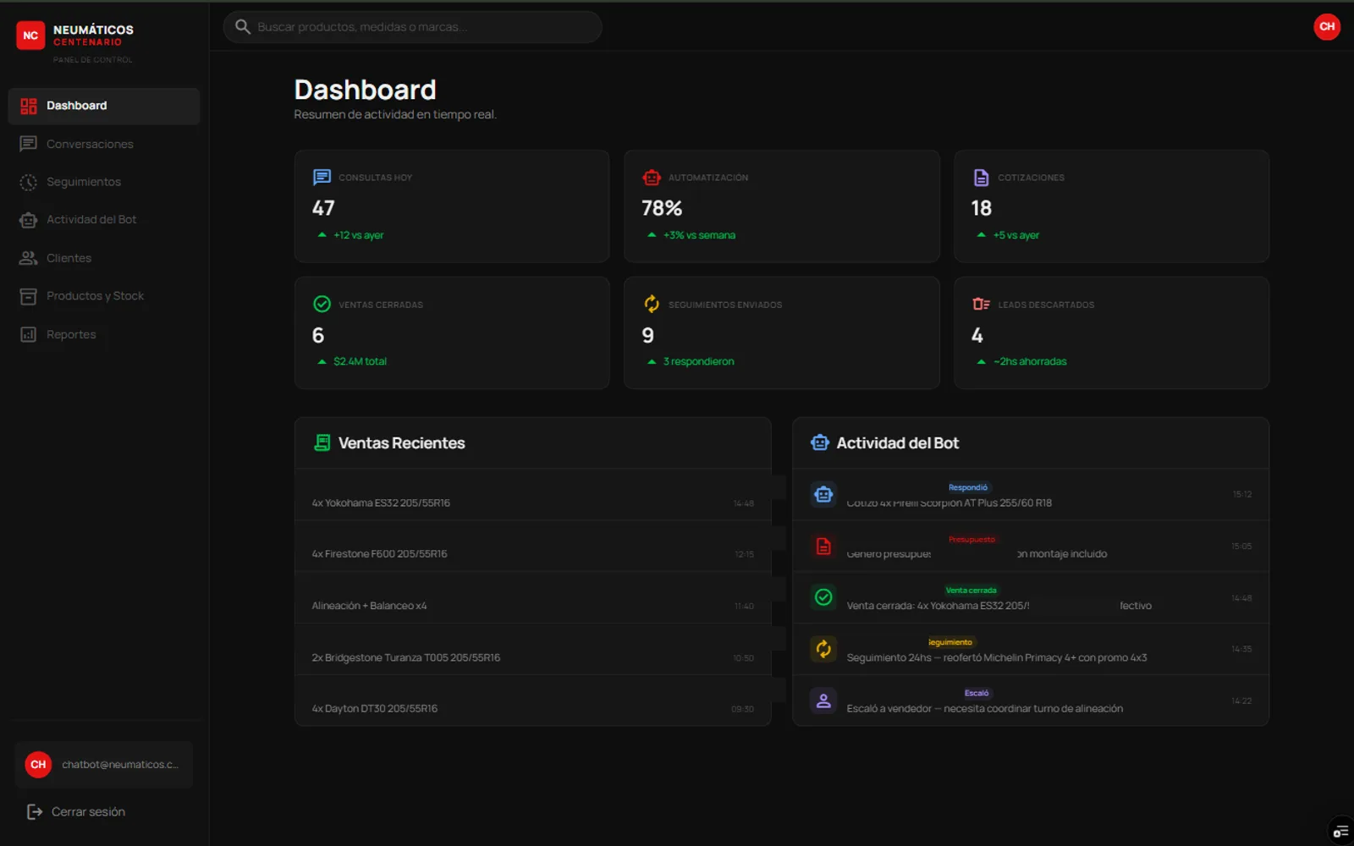The height and width of the screenshot is (846, 1354).
Task: Open the Alineación + Balanceo x4 sale
Action: [533, 598]
